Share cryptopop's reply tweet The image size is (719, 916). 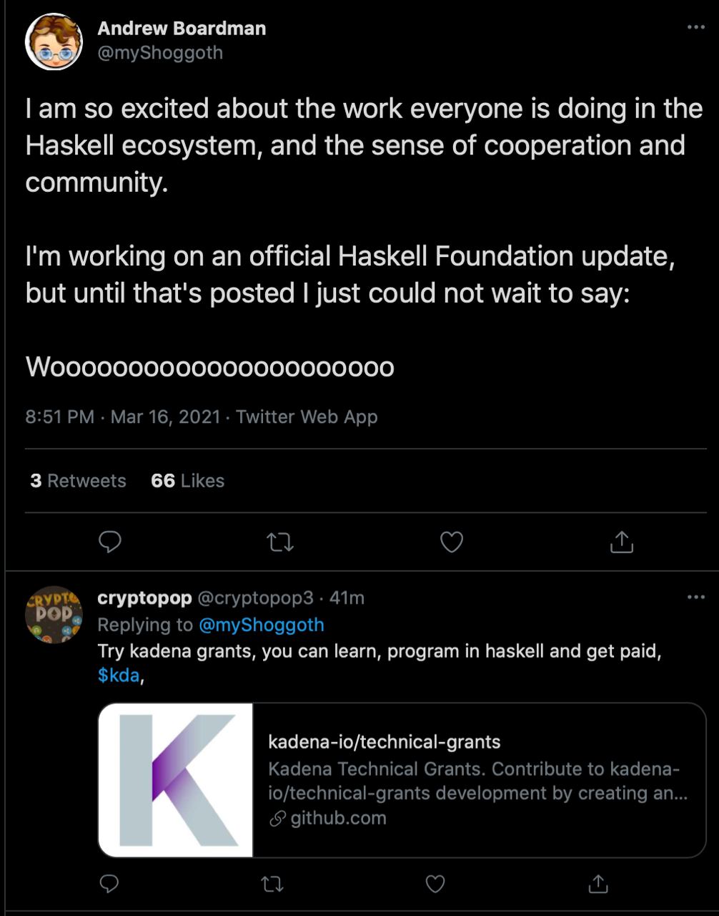[x=597, y=883]
